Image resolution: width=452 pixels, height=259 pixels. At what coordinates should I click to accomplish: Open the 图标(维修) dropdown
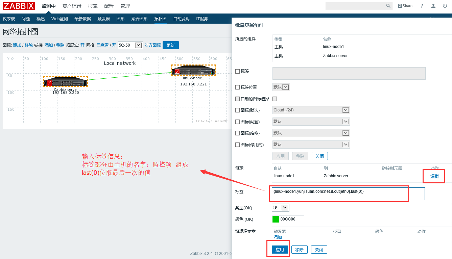311,133
